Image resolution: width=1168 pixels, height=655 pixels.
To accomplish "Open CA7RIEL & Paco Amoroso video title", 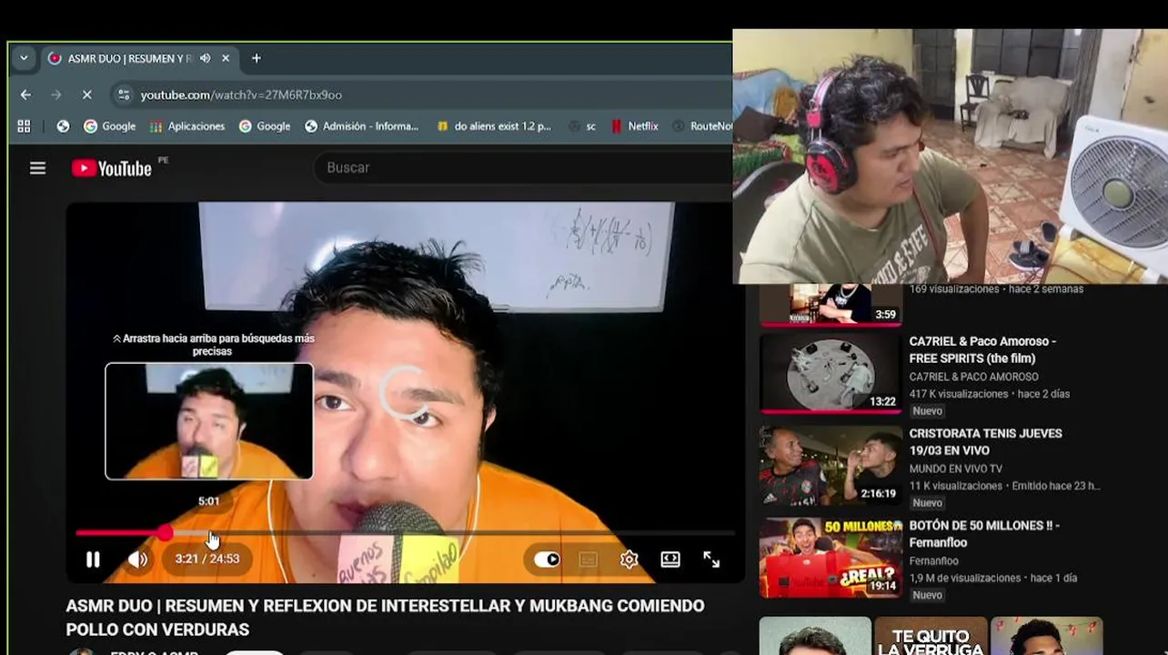I will pyautogui.click(x=982, y=349).
